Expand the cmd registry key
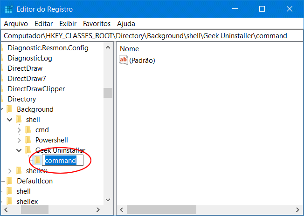Image resolution: width=304 pixels, height=216 pixels. click(19, 130)
